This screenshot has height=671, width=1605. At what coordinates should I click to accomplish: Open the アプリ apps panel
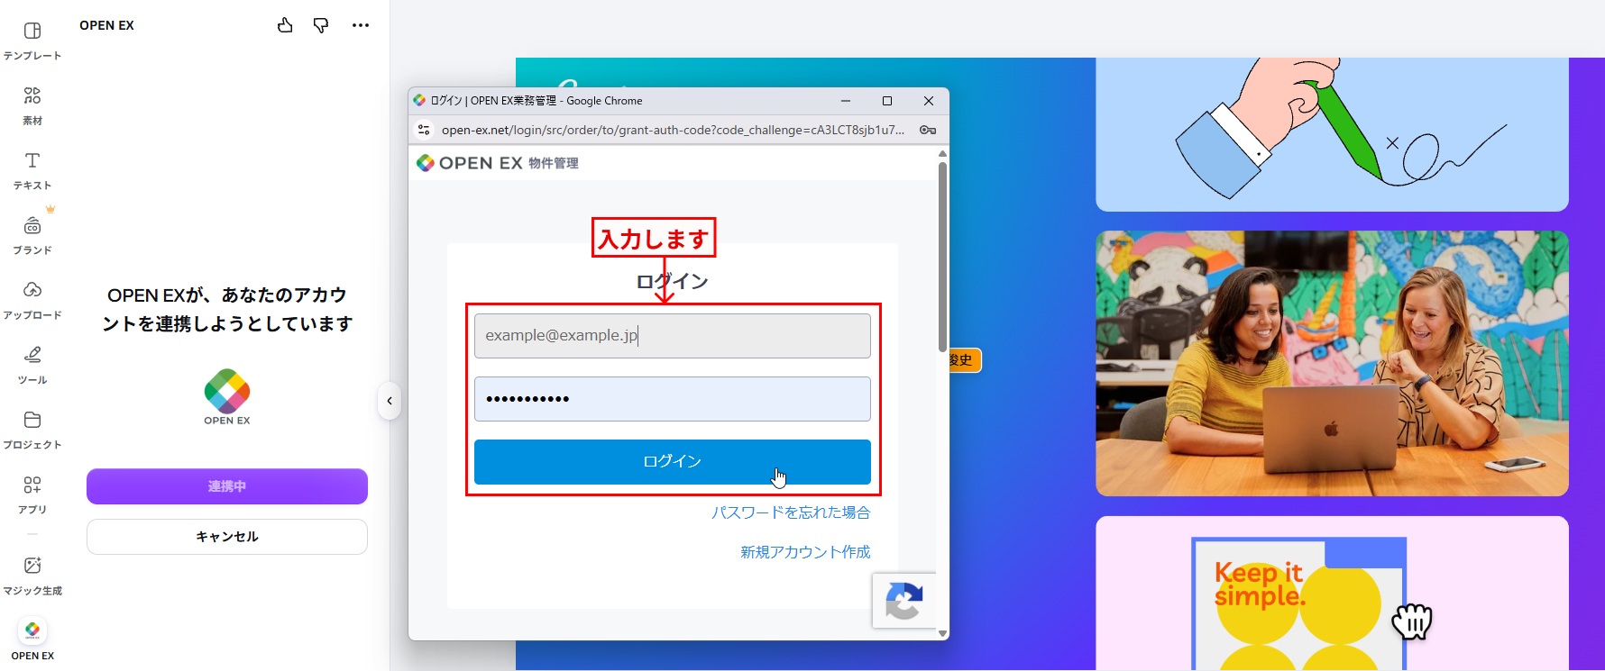click(32, 494)
